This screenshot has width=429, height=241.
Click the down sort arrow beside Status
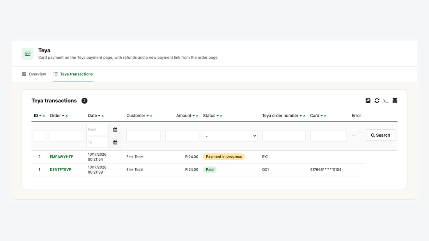click(x=218, y=116)
